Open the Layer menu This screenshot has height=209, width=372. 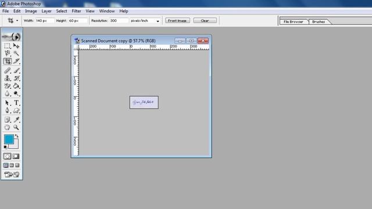[46, 11]
